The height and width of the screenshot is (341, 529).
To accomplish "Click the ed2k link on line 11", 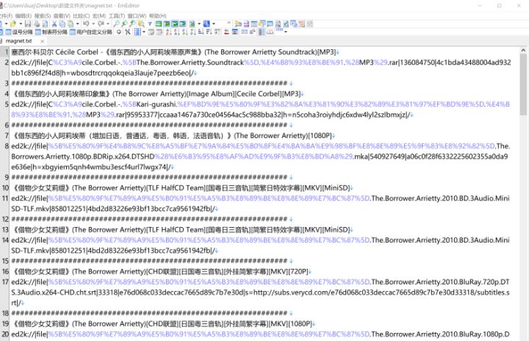I will pyautogui.click(x=260, y=204).
